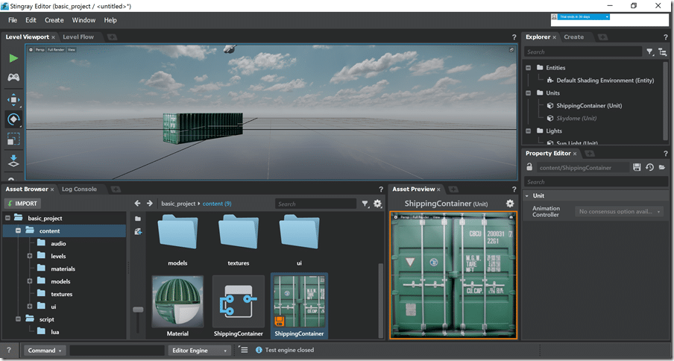The width and height of the screenshot is (674, 361).
Task: Switch to the Log Console tab
Action: pyautogui.click(x=79, y=189)
